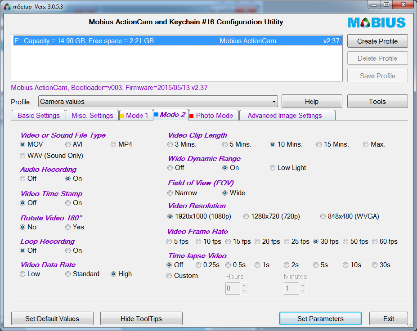Click the Minutes stepper down arrow
The image size is (417, 331).
tap(303, 291)
